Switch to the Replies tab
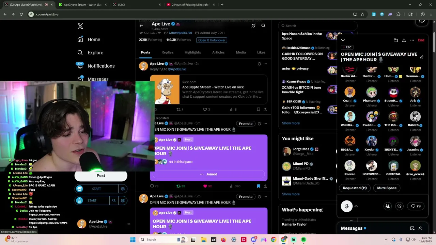 tap(167, 52)
